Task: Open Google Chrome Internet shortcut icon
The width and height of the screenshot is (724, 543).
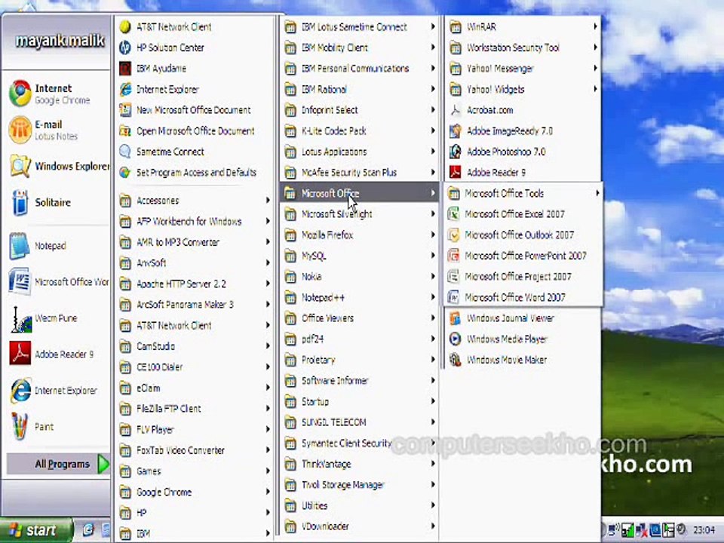Action: 20,94
